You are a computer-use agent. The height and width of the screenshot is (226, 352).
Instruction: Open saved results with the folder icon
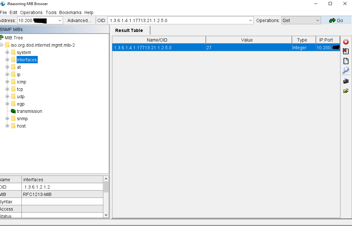coord(346,90)
